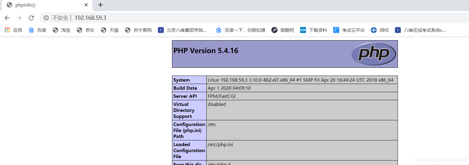This screenshot has width=469, height=165.
Task: Click the PHP Version 5.4.16 heading
Action: click(206, 51)
